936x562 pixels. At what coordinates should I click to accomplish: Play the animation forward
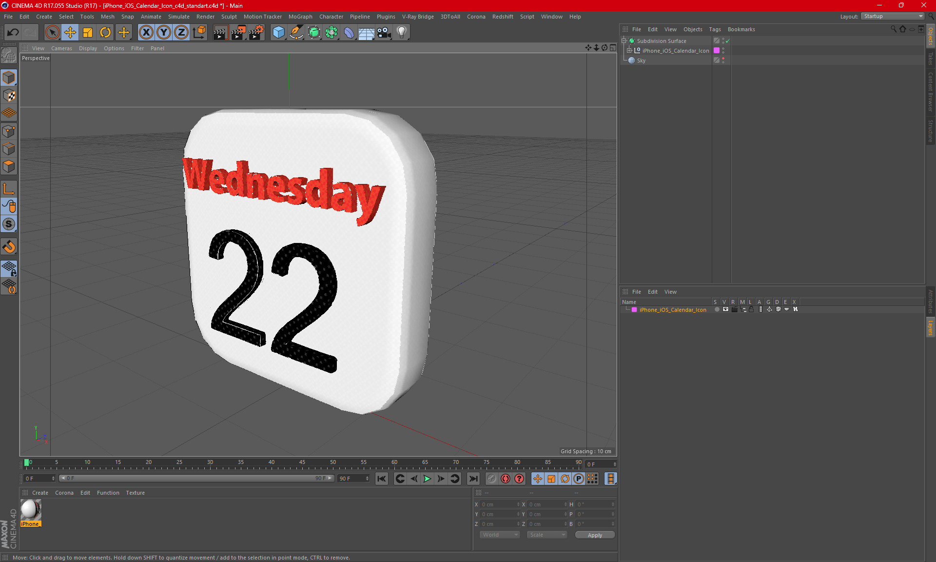427,479
